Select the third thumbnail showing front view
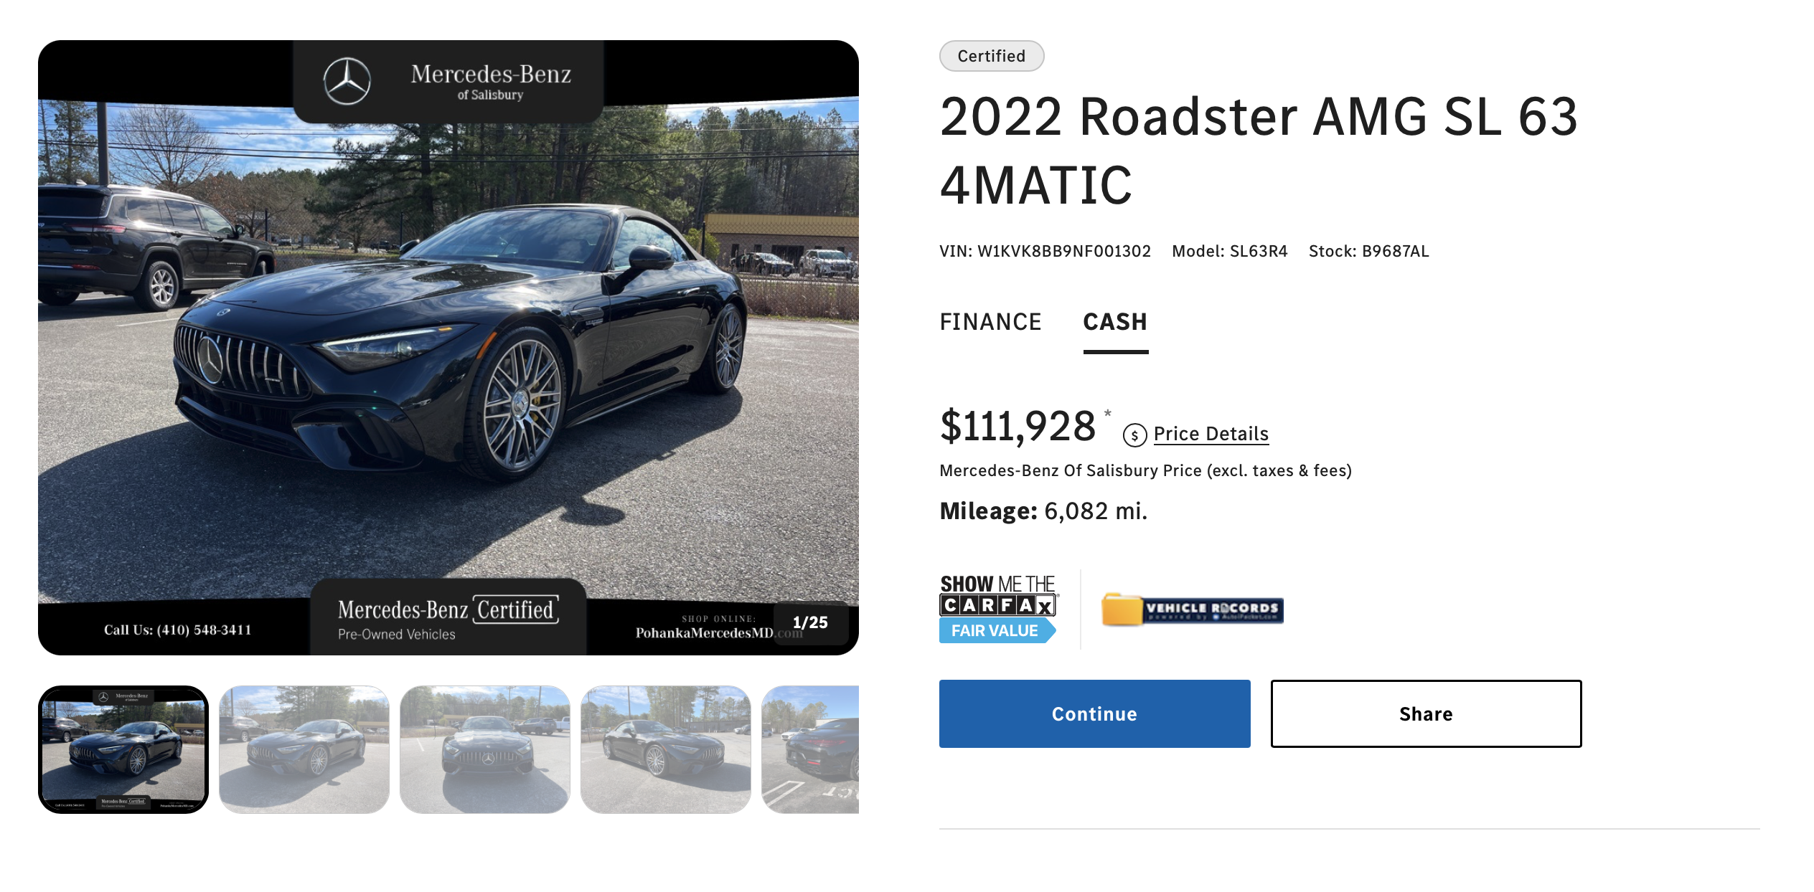Image resolution: width=1814 pixels, height=892 pixels. click(x=485, y=749)
